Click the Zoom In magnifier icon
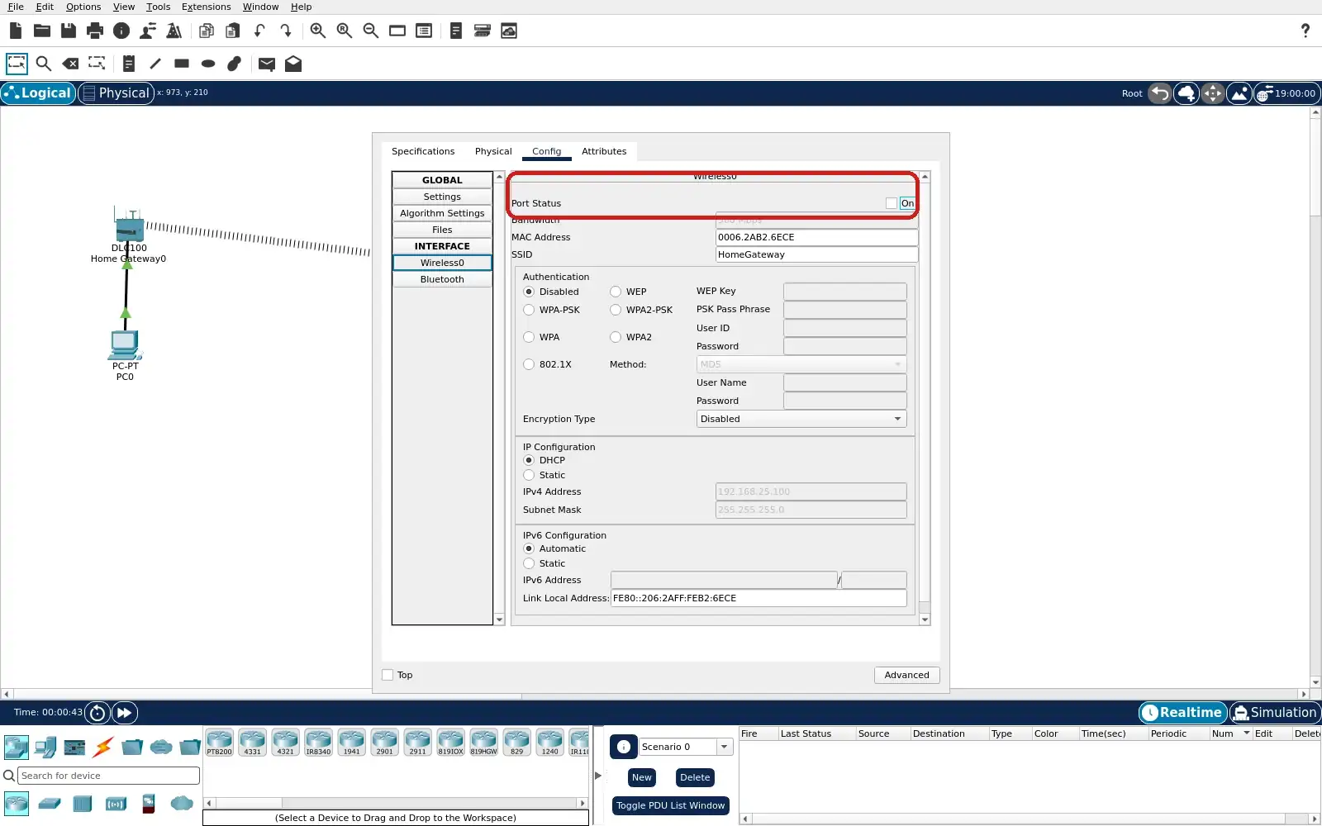The height and width of the screenshot is (826, 1322). click(x=318, y=31)
